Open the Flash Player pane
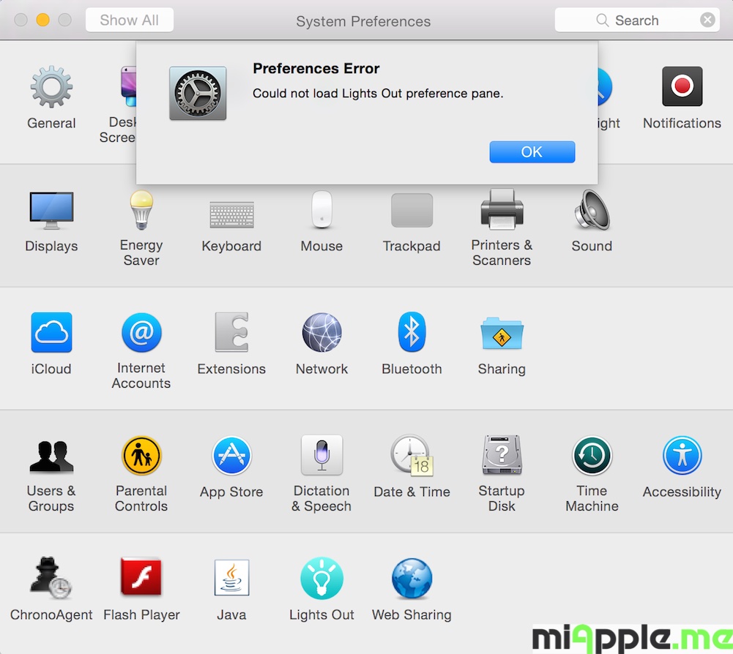This screenshot has height=654, width=733. 141,579
